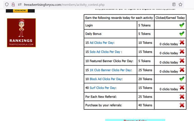The image size is (194, 121).
Task: Click the JOIN NOW banner button
Action: [20, 11]
